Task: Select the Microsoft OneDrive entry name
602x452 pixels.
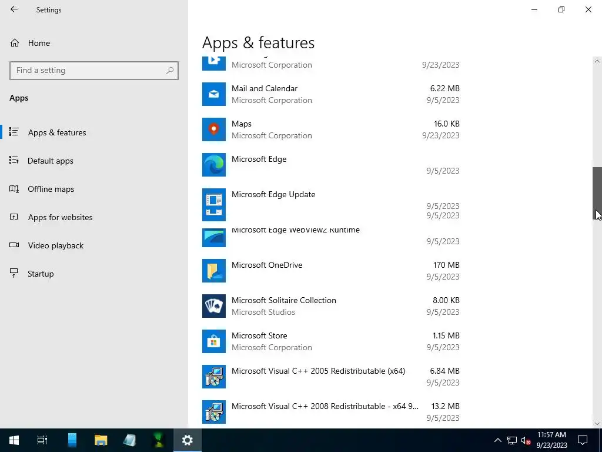Action: point(267,265)
